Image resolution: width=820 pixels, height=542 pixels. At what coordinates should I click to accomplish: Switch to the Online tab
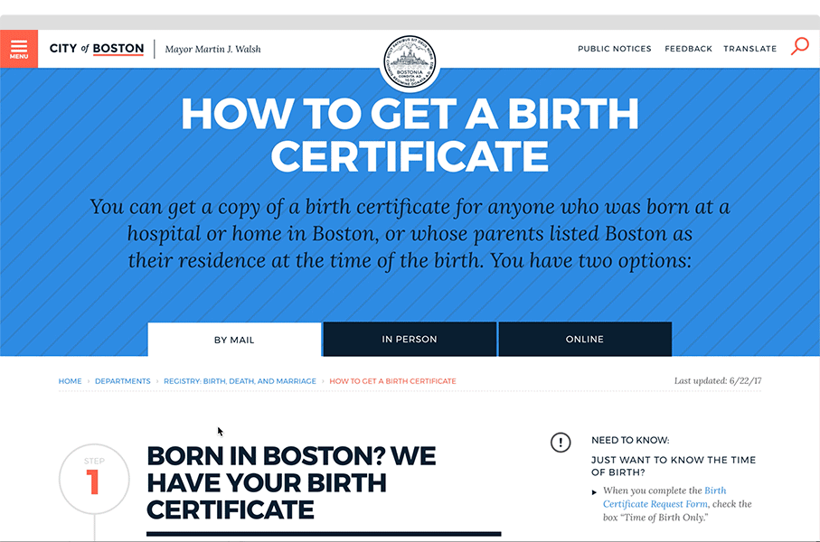click(x=585, y=340)
